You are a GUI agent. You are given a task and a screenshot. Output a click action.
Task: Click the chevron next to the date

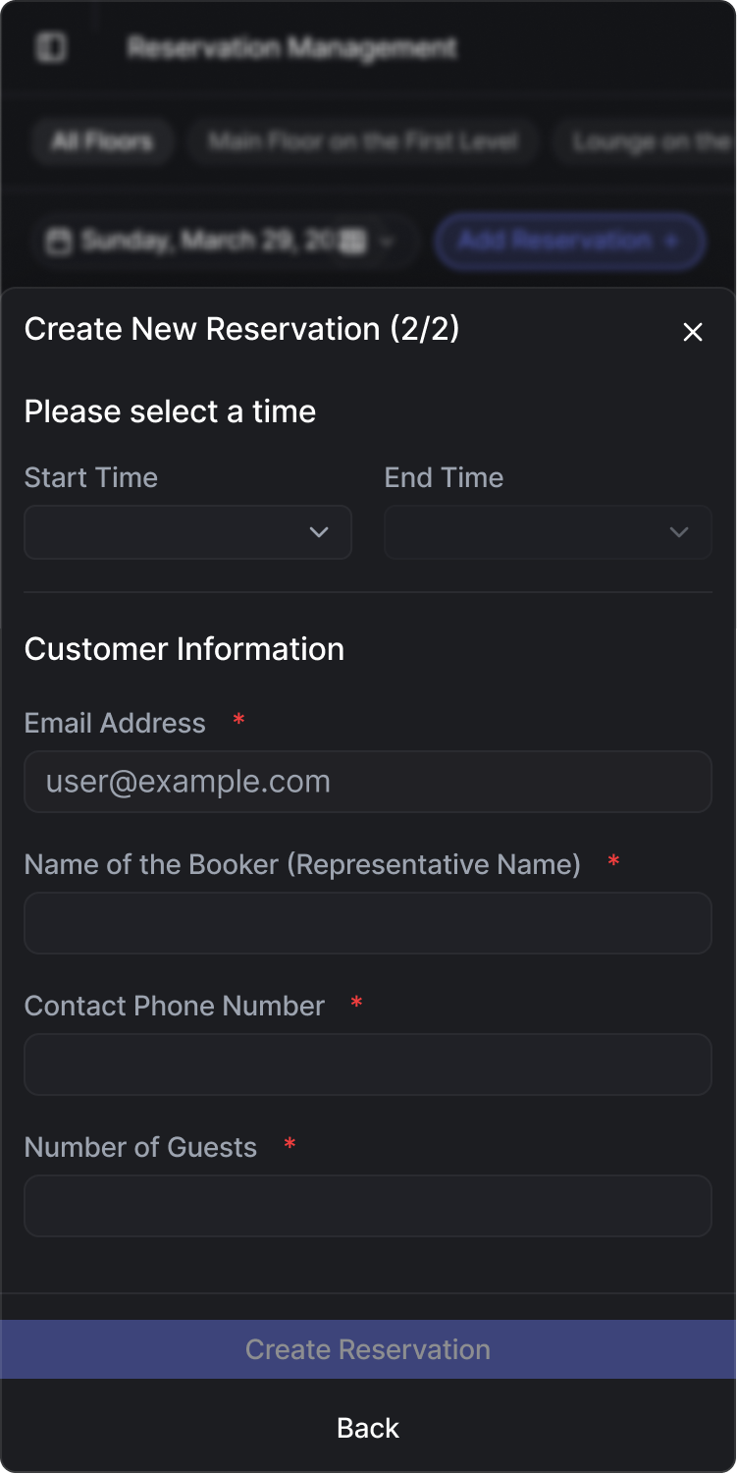pos(387,242)
